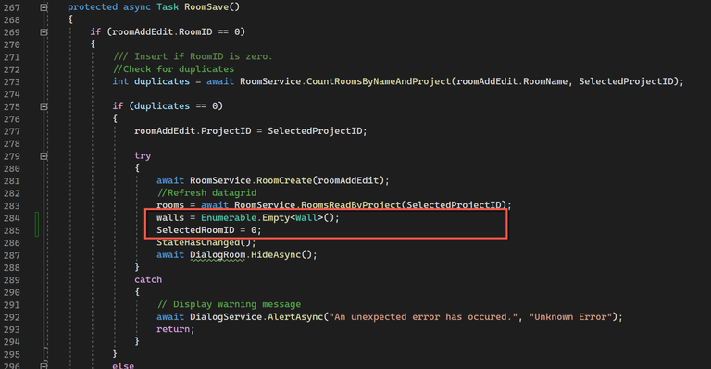Screen dimensions: 711x369
Task: Click the string 'An unexpected error has occured.'
Action: (x=423, y=317)
